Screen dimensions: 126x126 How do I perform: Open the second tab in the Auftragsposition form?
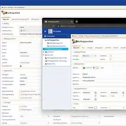[x=83, y=48]
